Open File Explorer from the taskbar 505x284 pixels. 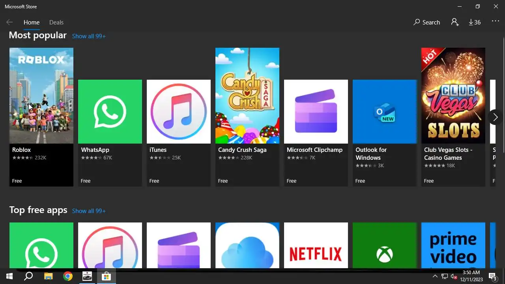coord(48,276)
